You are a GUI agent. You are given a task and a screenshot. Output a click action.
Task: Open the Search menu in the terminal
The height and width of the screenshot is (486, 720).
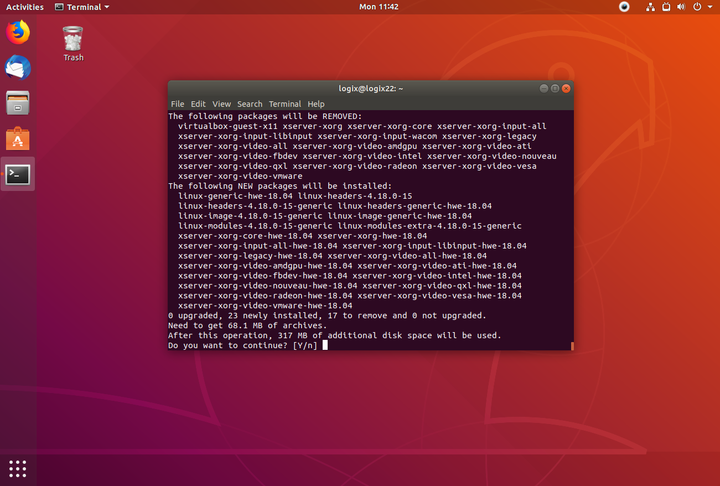point(250,104)
